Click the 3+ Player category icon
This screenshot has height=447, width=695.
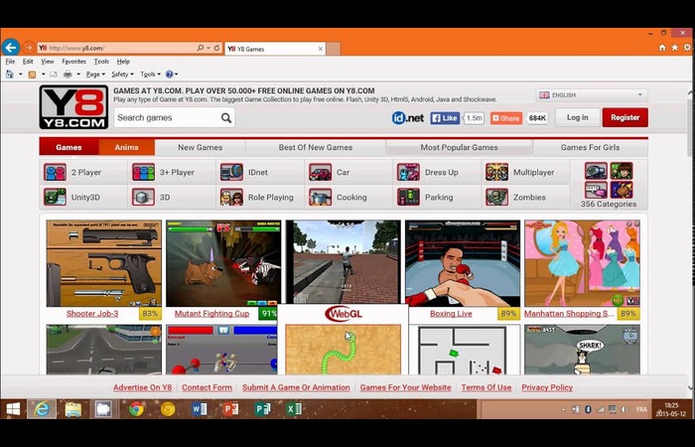(143, 172)
